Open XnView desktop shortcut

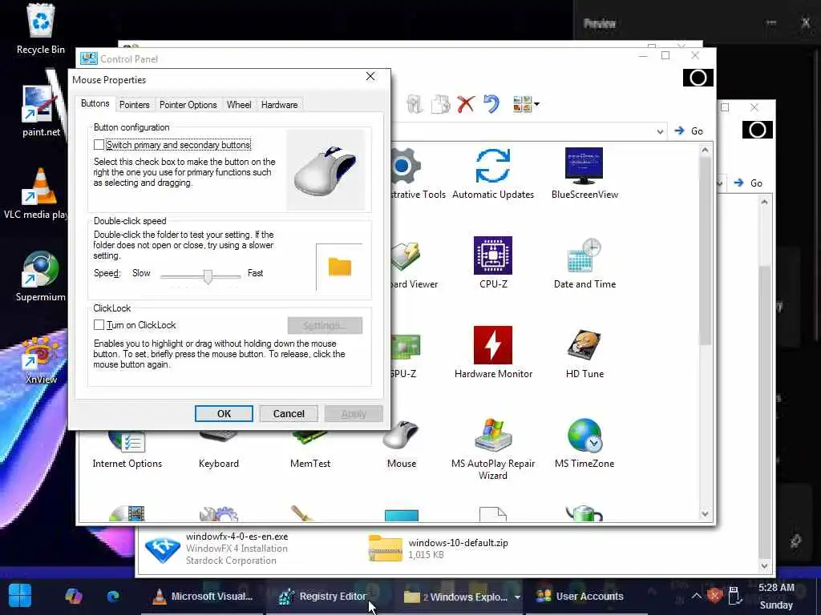tap(40, 360)
